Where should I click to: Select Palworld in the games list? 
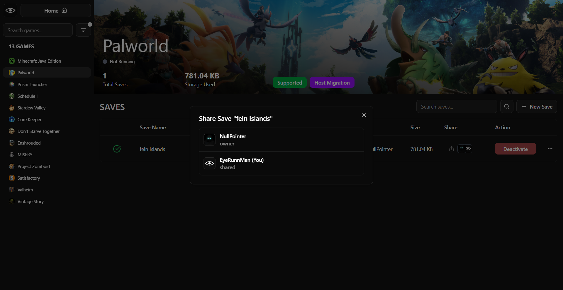[47, 73]
